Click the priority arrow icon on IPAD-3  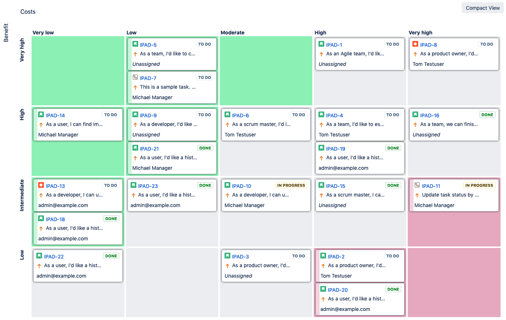[227, 266]
